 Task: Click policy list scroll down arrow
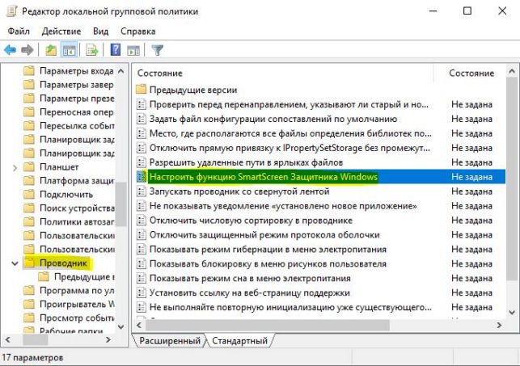tap(512, 312)
